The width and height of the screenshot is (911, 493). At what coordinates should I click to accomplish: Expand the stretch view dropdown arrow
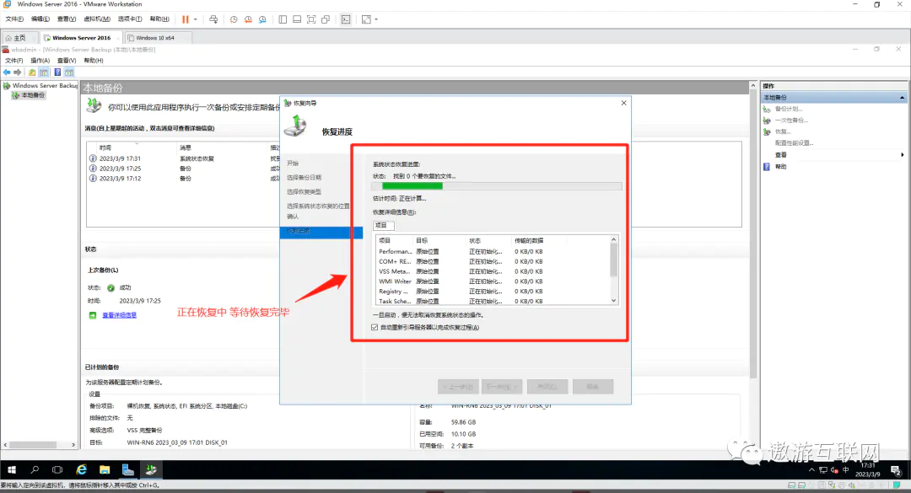376,19
